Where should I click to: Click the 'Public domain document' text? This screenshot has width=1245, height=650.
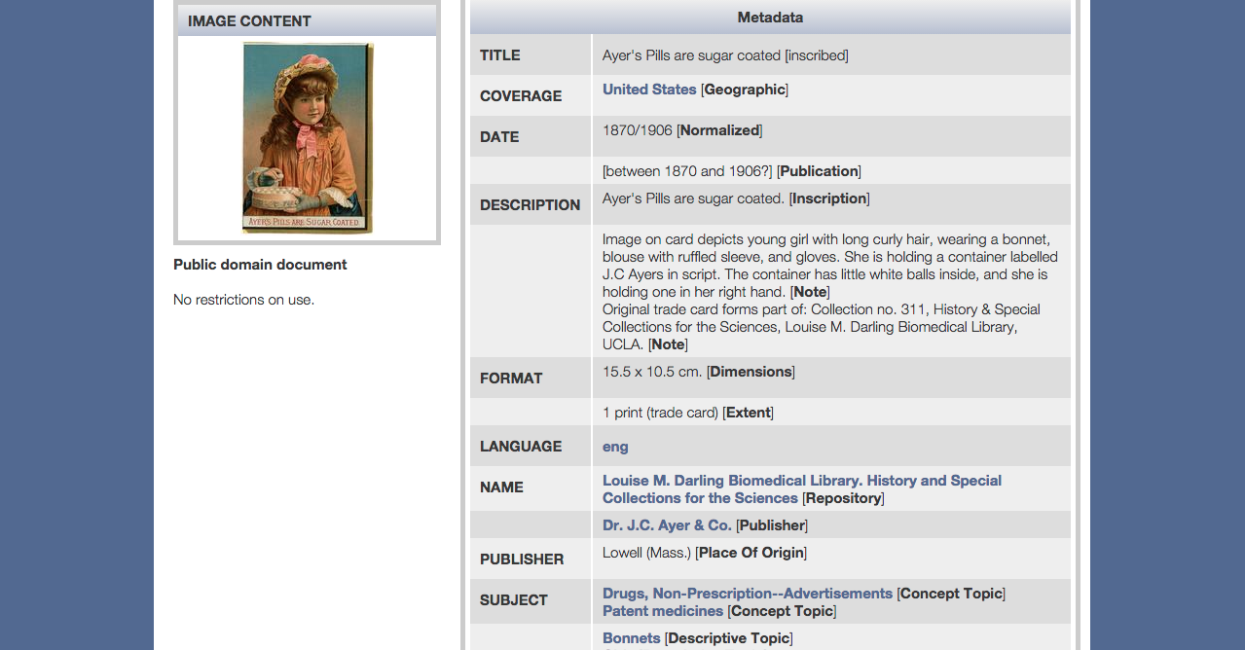click(260, 265)
